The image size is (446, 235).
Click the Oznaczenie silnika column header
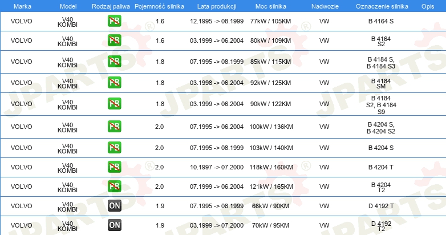coord(382,6)
